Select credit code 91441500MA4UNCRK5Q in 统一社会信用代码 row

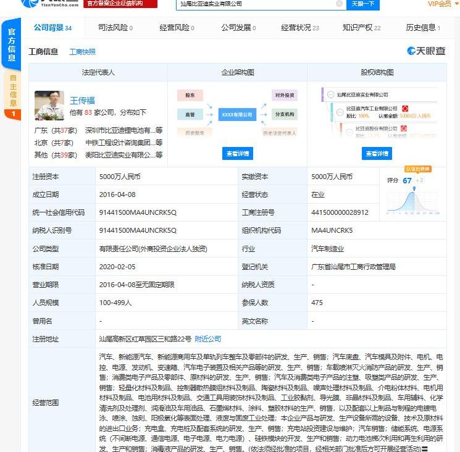(138, 212)
